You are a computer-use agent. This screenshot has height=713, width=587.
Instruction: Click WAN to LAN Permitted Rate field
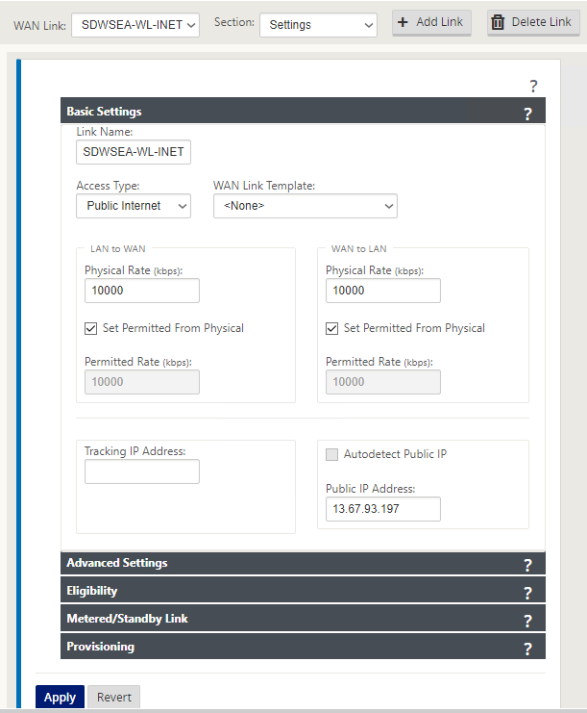coord(383,382)
